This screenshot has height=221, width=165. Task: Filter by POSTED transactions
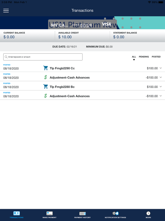pyautogui.click(x=156, y=57)
